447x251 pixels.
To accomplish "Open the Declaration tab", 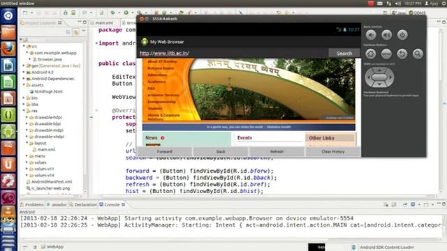I will tap(83, 204).
